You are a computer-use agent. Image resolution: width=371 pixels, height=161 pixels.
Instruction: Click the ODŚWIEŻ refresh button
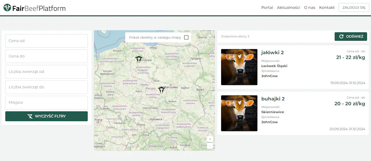(x=350, y=36)
